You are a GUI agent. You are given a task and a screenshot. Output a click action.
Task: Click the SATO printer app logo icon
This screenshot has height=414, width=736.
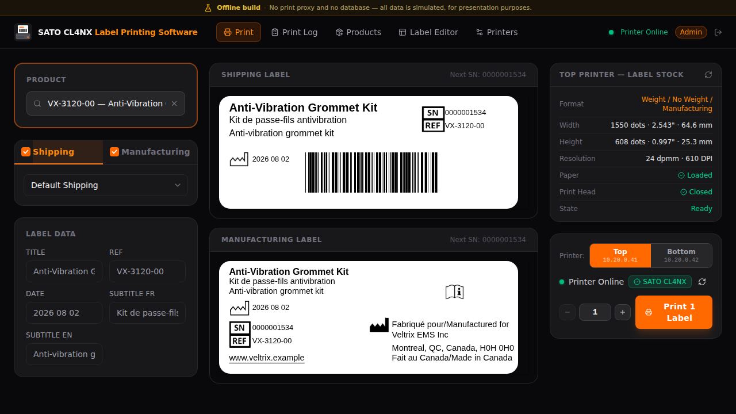(23, 32)
